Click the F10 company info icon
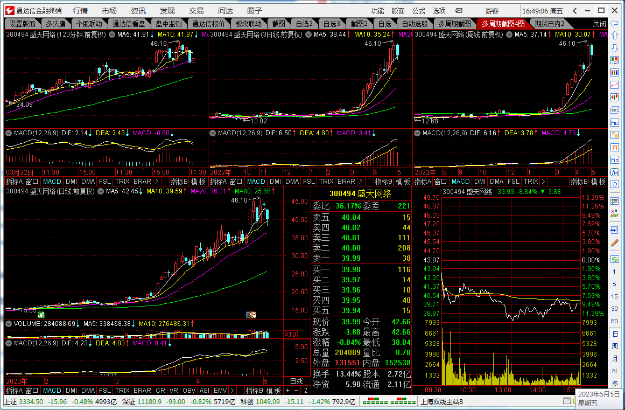 point(615,123)
